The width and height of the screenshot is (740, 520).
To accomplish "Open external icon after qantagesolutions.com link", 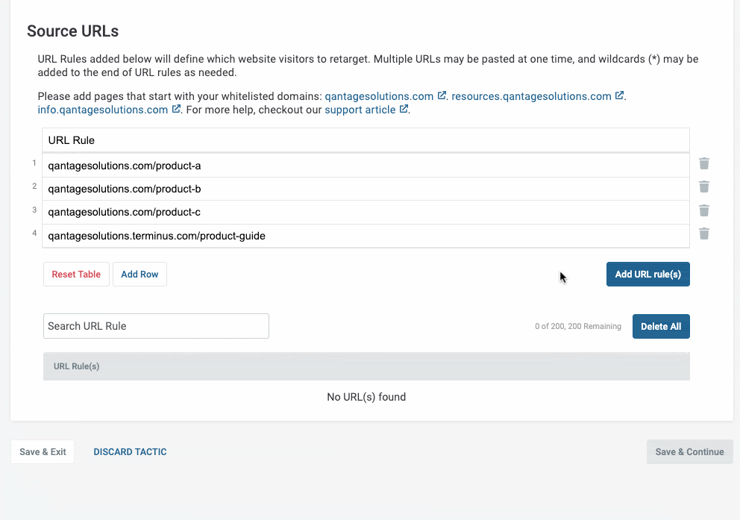I will coord(442,95).
